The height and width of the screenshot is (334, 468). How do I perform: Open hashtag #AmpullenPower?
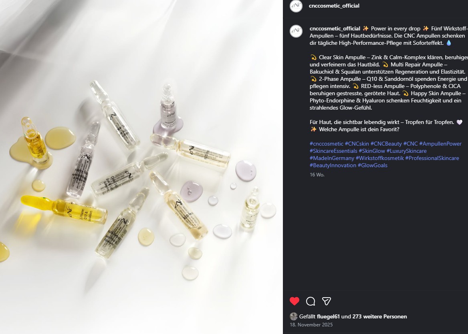[x=440, y=144]
